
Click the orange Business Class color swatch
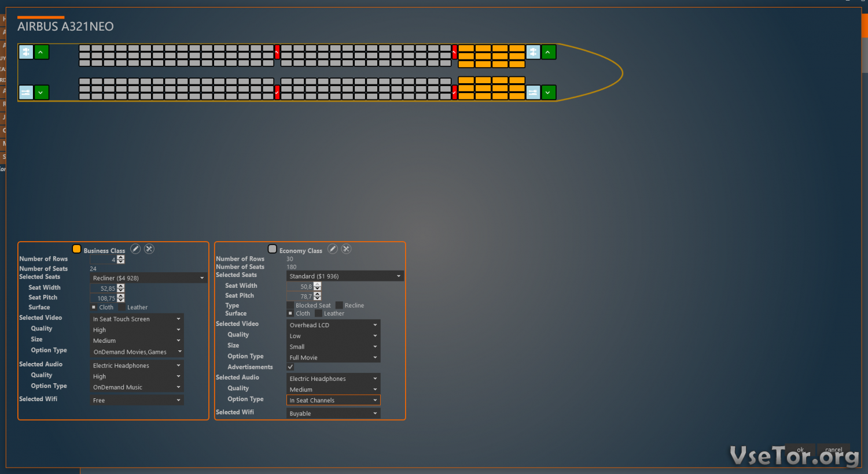[76, 249]
